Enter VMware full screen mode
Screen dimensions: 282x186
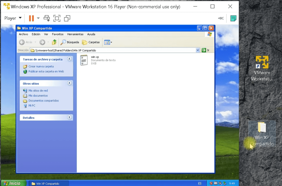(57, 18)
